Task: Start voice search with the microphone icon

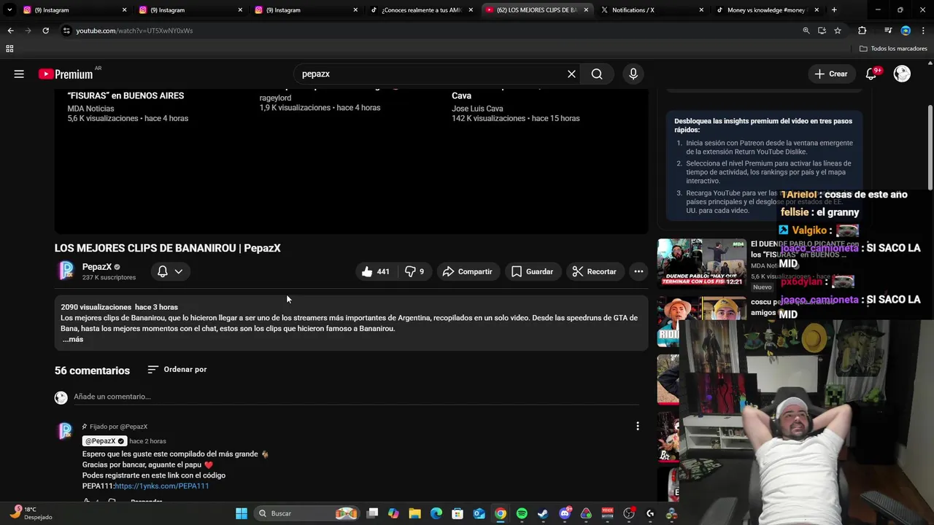Action: pos(633,74)
